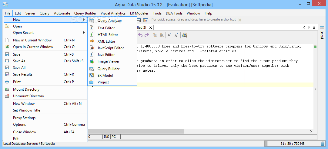328x149 pixels.
Task: Click the application icon in title bar
Action: [5, 4]
